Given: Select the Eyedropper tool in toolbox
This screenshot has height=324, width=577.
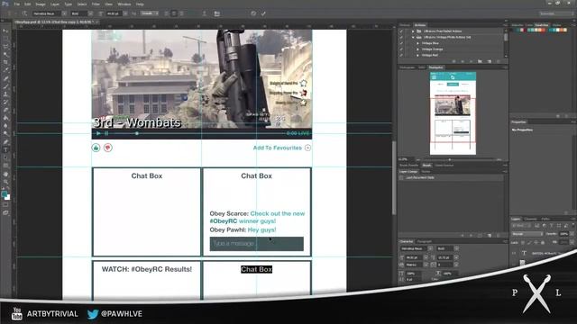Looking at the screenshot, I should click(5, 70).
